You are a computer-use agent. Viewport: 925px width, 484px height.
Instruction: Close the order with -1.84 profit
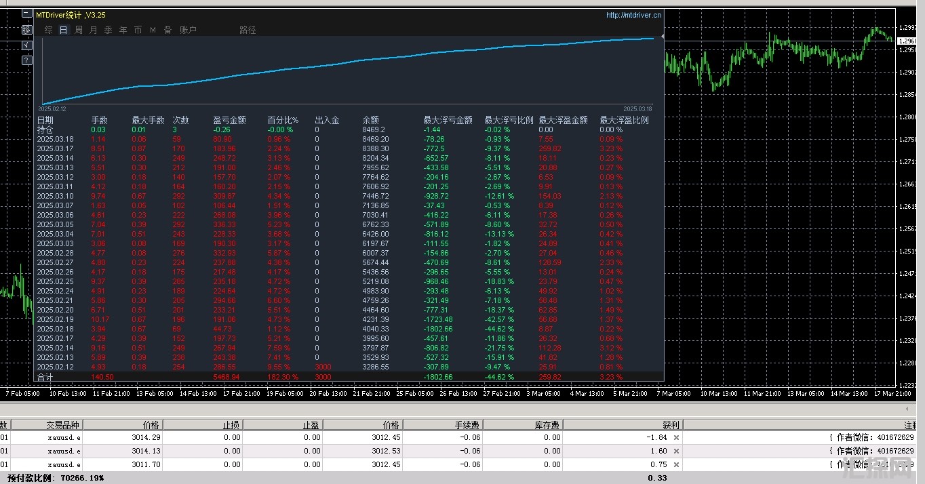tap(675, 438)
